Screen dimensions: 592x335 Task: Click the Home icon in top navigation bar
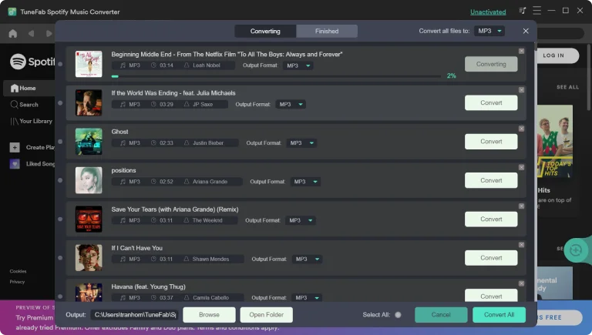12,33
